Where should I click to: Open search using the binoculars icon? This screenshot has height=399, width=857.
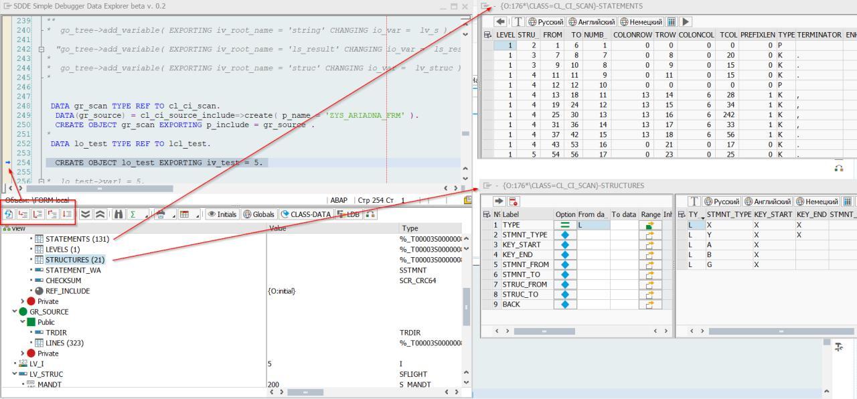119,214
